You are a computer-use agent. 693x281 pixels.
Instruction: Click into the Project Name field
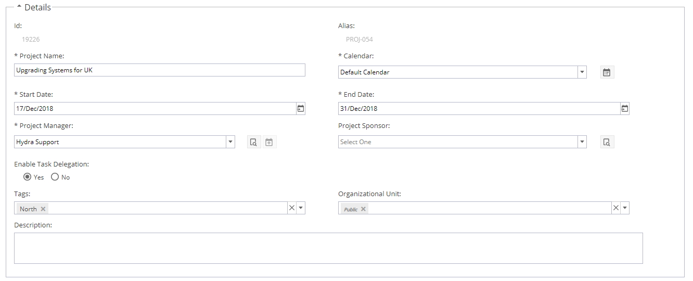(x=160, y=70)
